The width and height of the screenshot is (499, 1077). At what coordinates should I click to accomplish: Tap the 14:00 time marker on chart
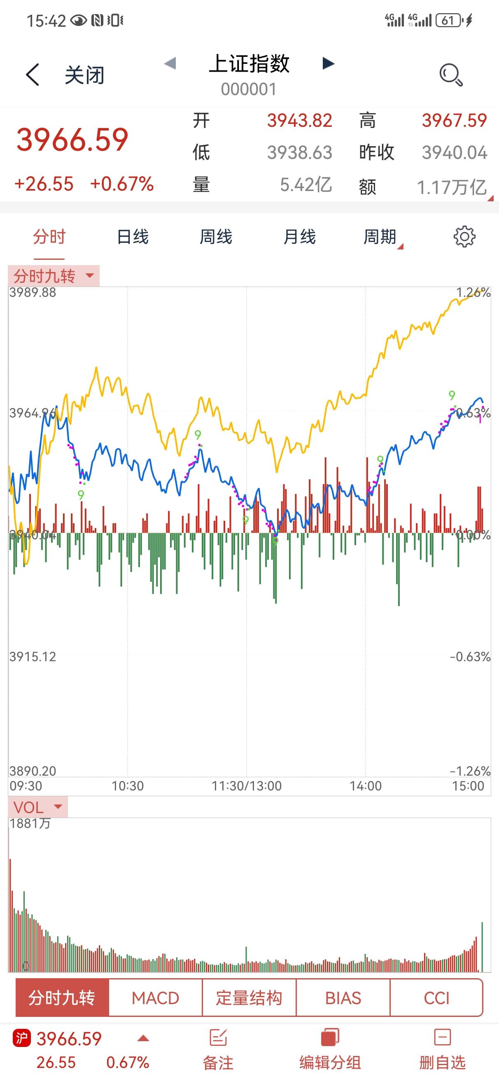click(366, 786)
